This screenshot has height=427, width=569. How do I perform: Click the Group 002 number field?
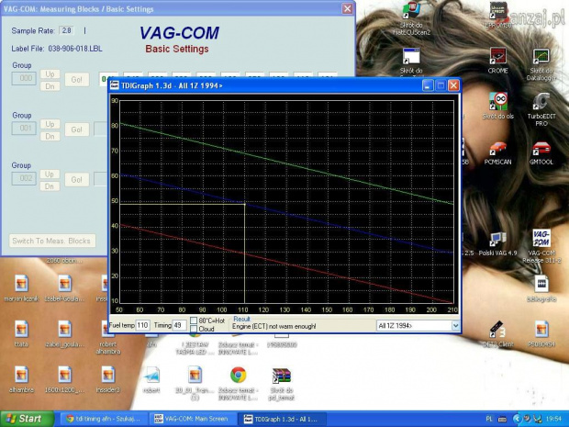point(24,179)
